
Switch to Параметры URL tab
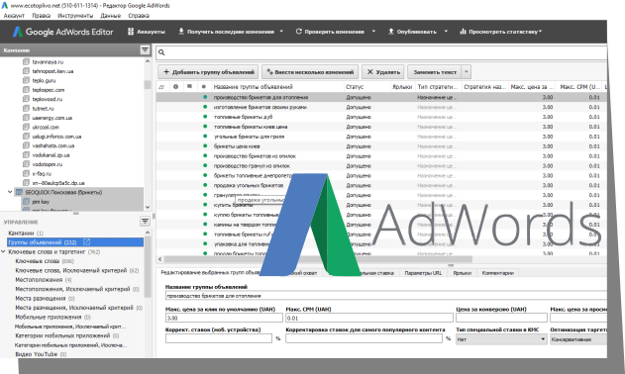click(423, 273)
